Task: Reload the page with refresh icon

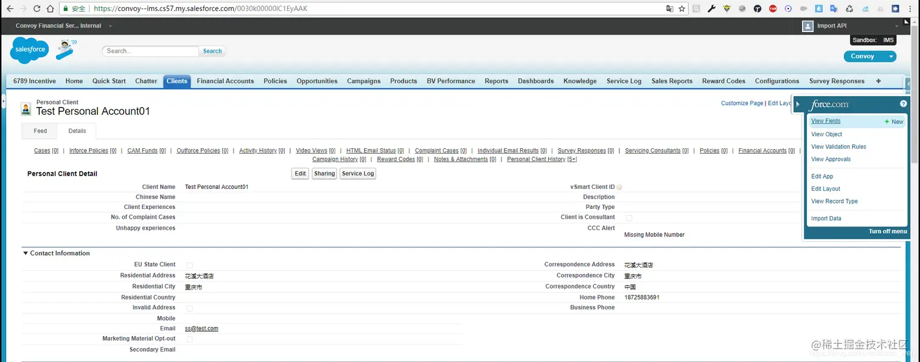Action: coord(37,9)
